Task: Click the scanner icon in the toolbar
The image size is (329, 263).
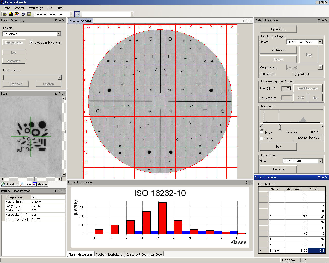Action: (x=23, y=14)
